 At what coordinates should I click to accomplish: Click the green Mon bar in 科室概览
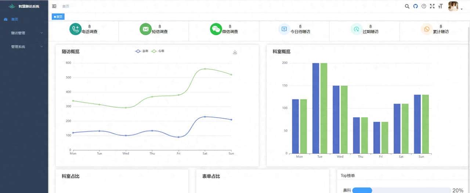pyautogui.click(x=303, y=126)
